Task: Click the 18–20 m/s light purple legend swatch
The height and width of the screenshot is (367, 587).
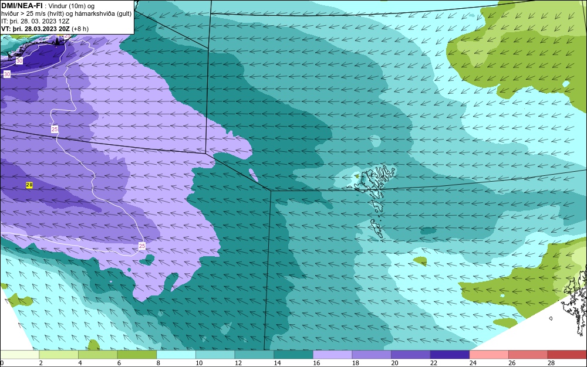Action: (x=372, y=355)
